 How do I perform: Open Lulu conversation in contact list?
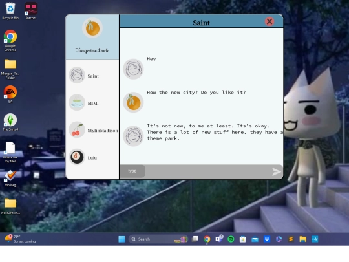pos(92,157)
